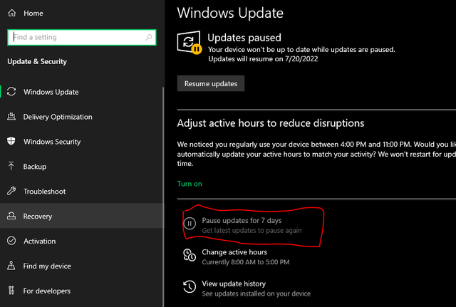
Task: Select Windows Update in the sidebar
Action: 81,92
